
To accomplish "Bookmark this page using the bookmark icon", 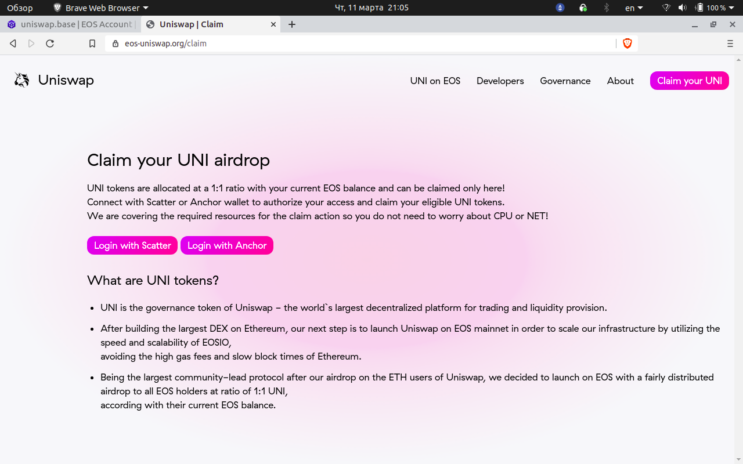I will tap(92, 43).
